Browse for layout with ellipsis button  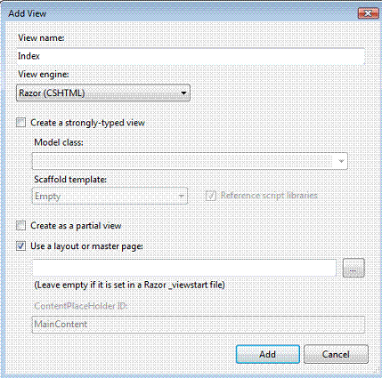354,268
